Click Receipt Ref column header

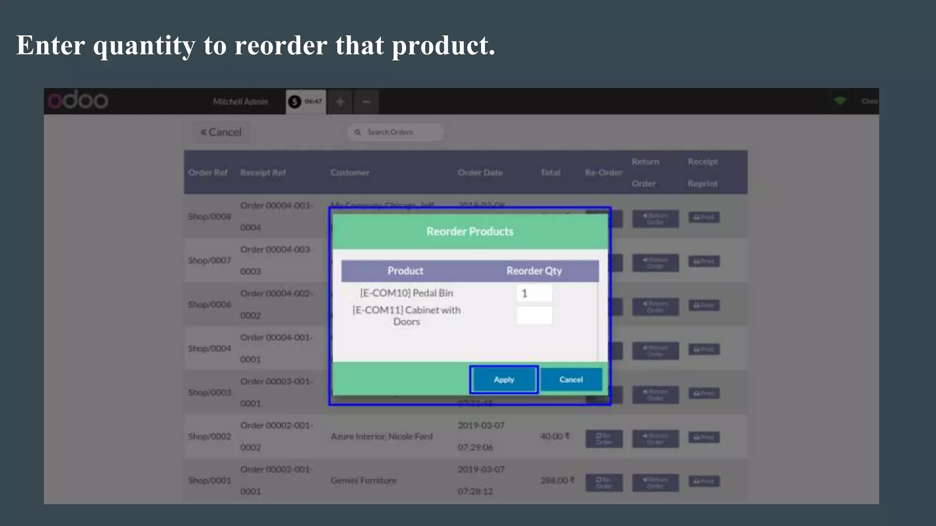[263, 173]
